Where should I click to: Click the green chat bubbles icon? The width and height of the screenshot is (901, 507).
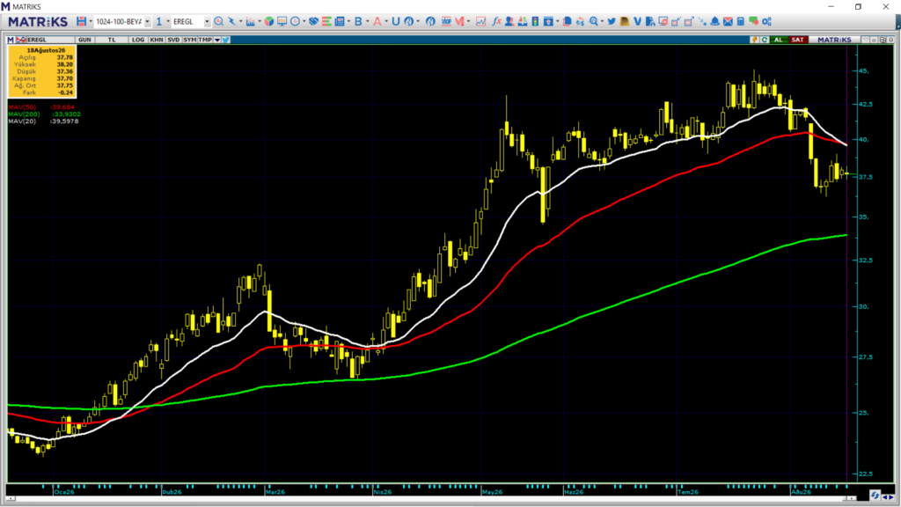tap(753, 21)
